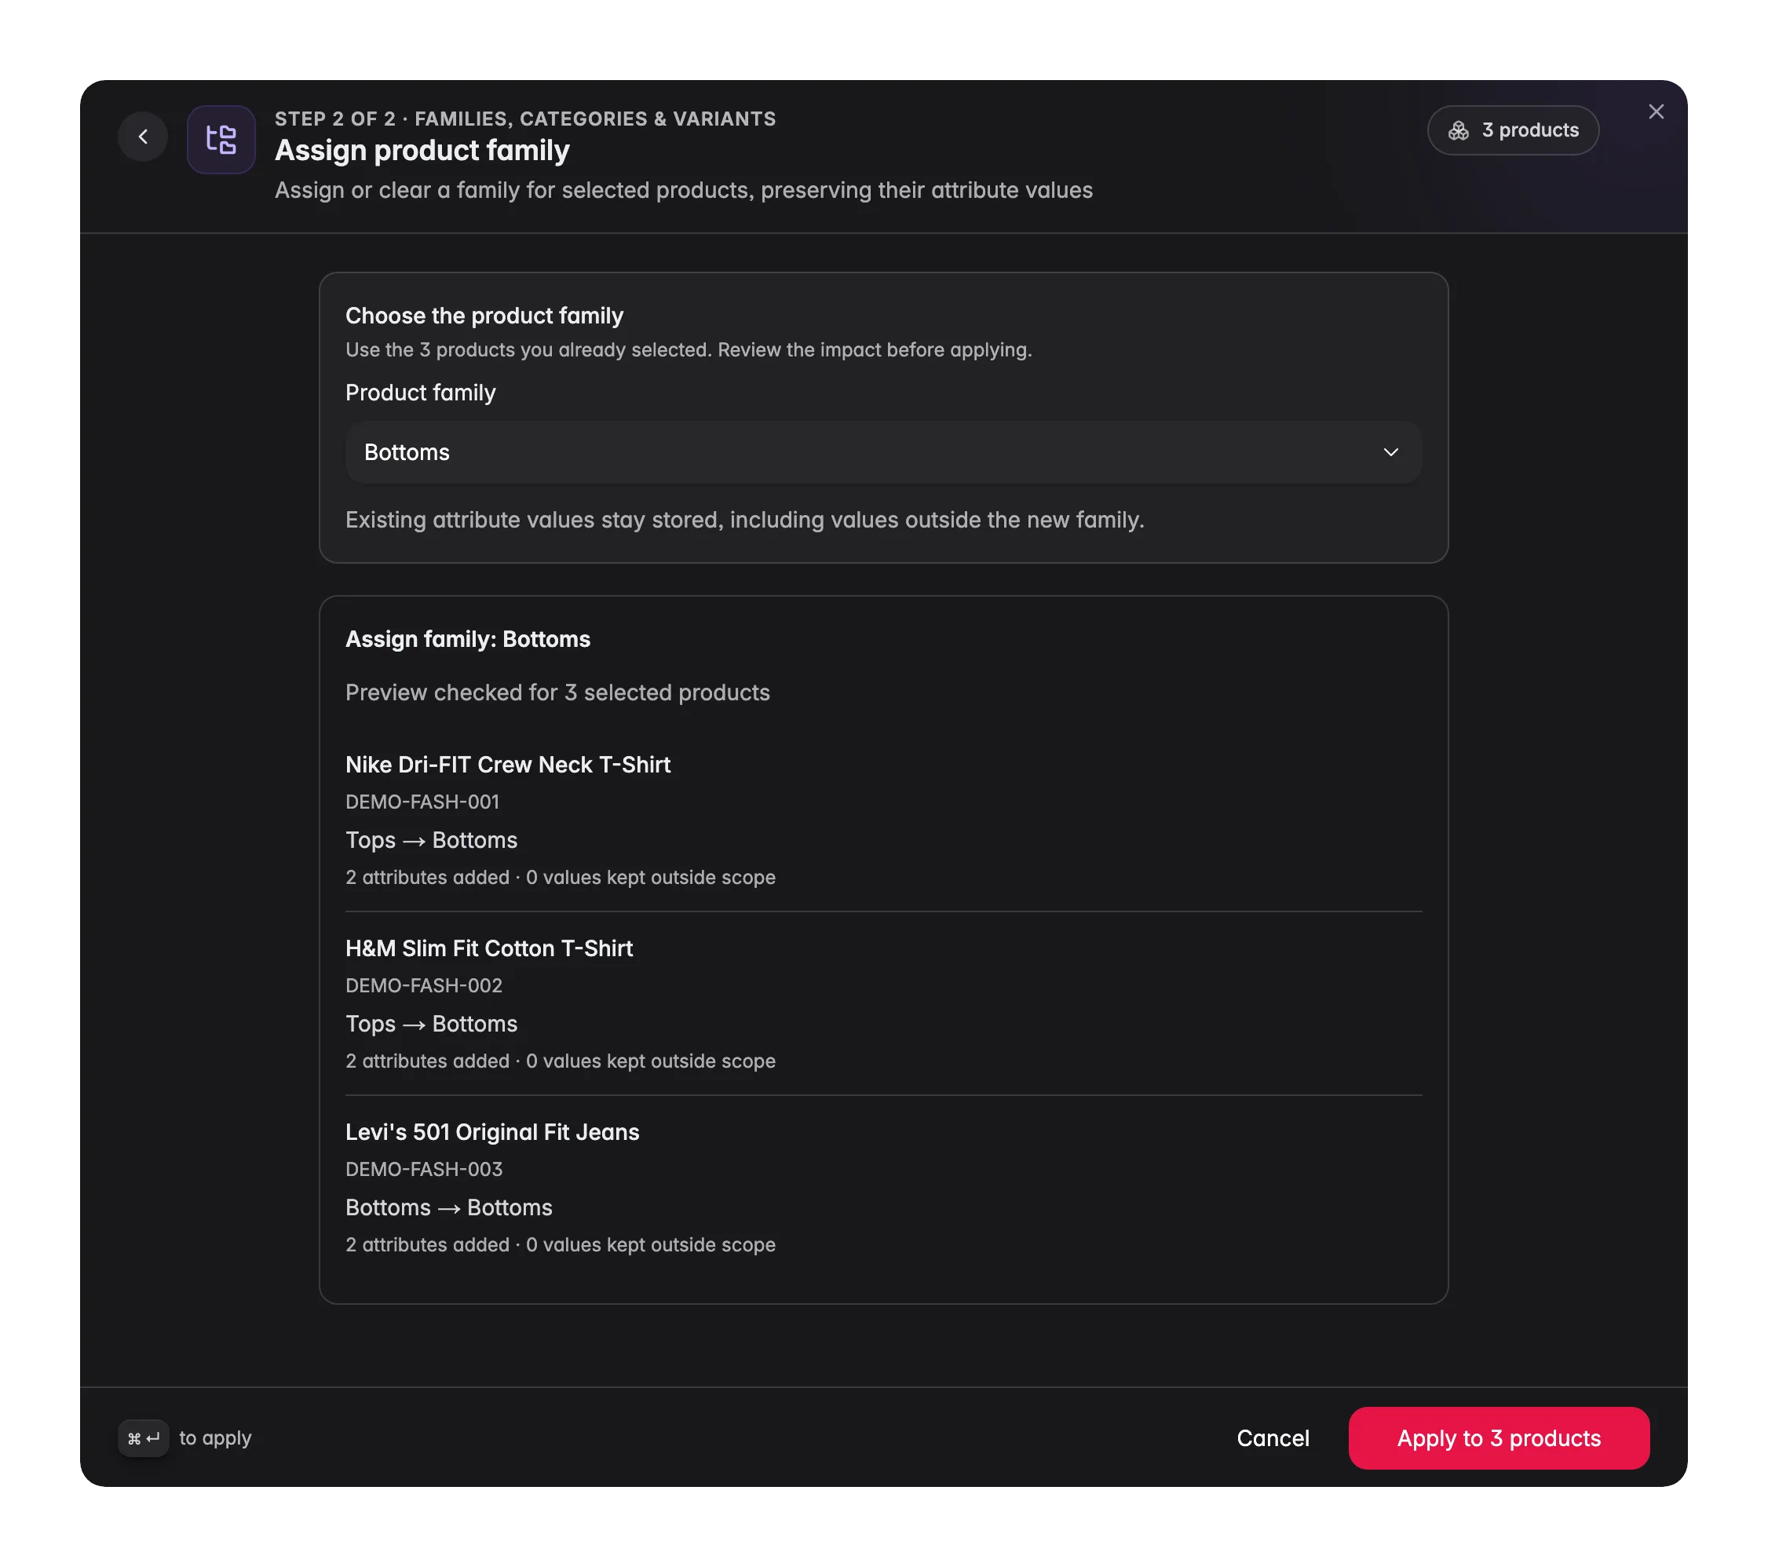1768x1567 pixels.
Task: Click the family tree icon in header
Action: (221, 139)
